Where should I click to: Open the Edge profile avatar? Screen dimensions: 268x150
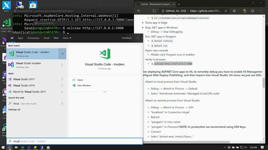pyautogui.click(x=245, y=11)
